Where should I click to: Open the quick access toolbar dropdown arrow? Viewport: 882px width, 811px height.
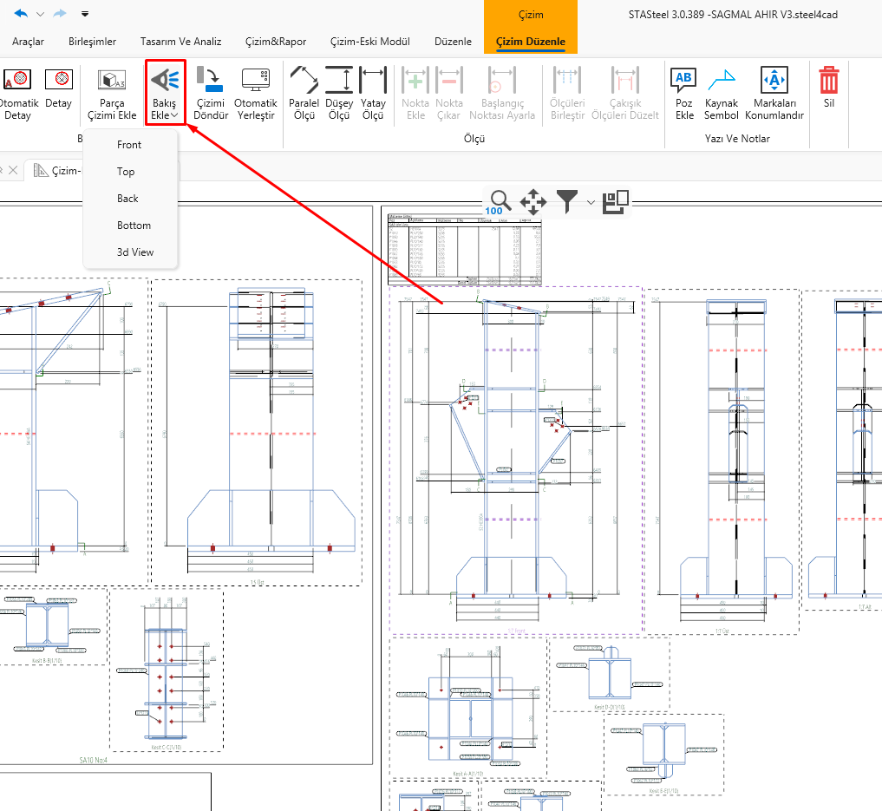(84, 14)
